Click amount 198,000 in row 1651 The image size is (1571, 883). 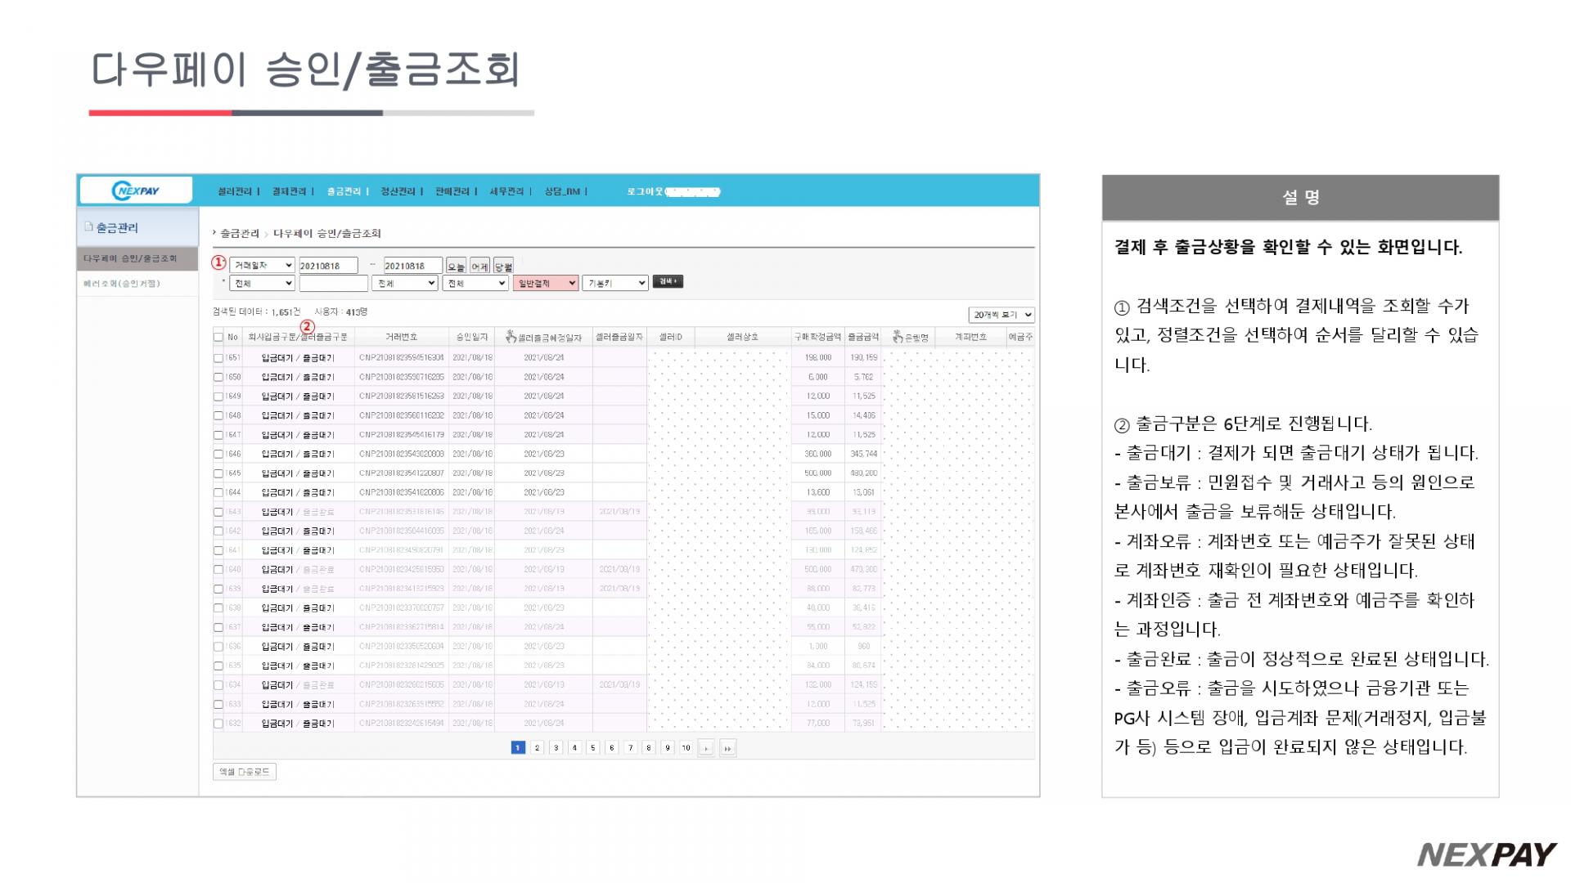pos(817,358)
